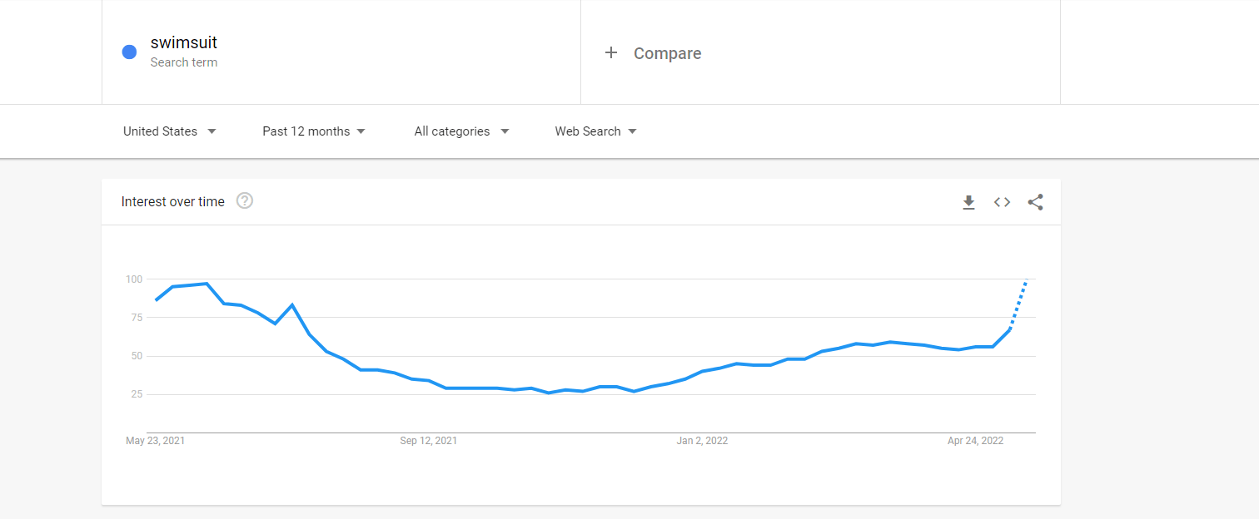Click the Interest over time heading
Screen dimensions: 1259x519
click(173, 201)
